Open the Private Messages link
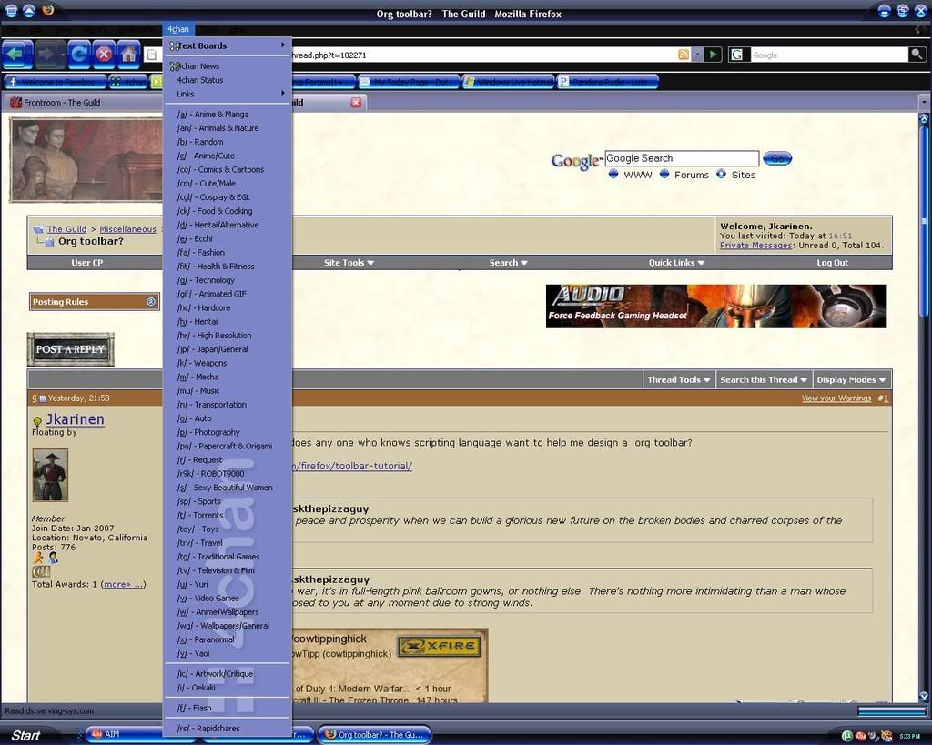The height and width of the screenshot is (745, 932). coord(755,246)
